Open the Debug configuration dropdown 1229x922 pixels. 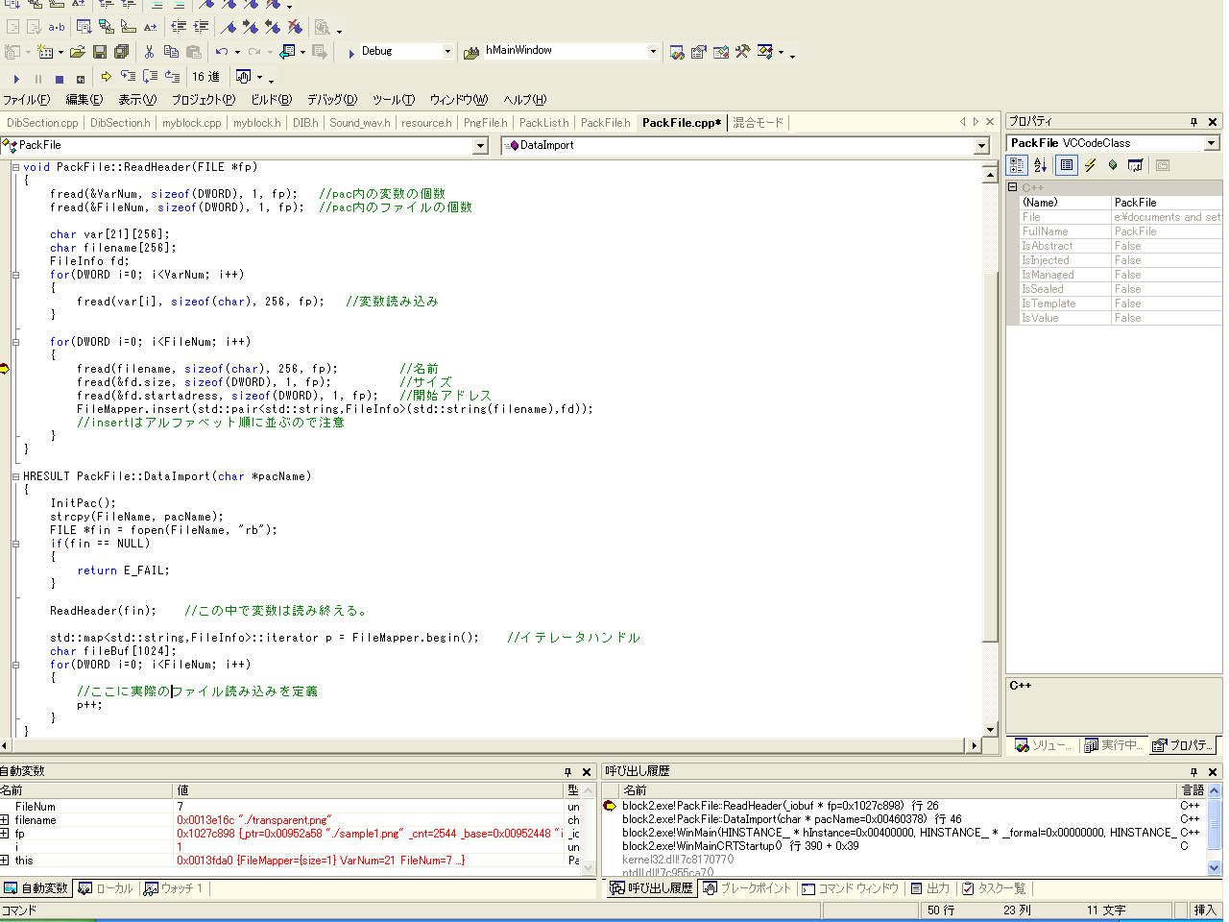click(447, 51)
